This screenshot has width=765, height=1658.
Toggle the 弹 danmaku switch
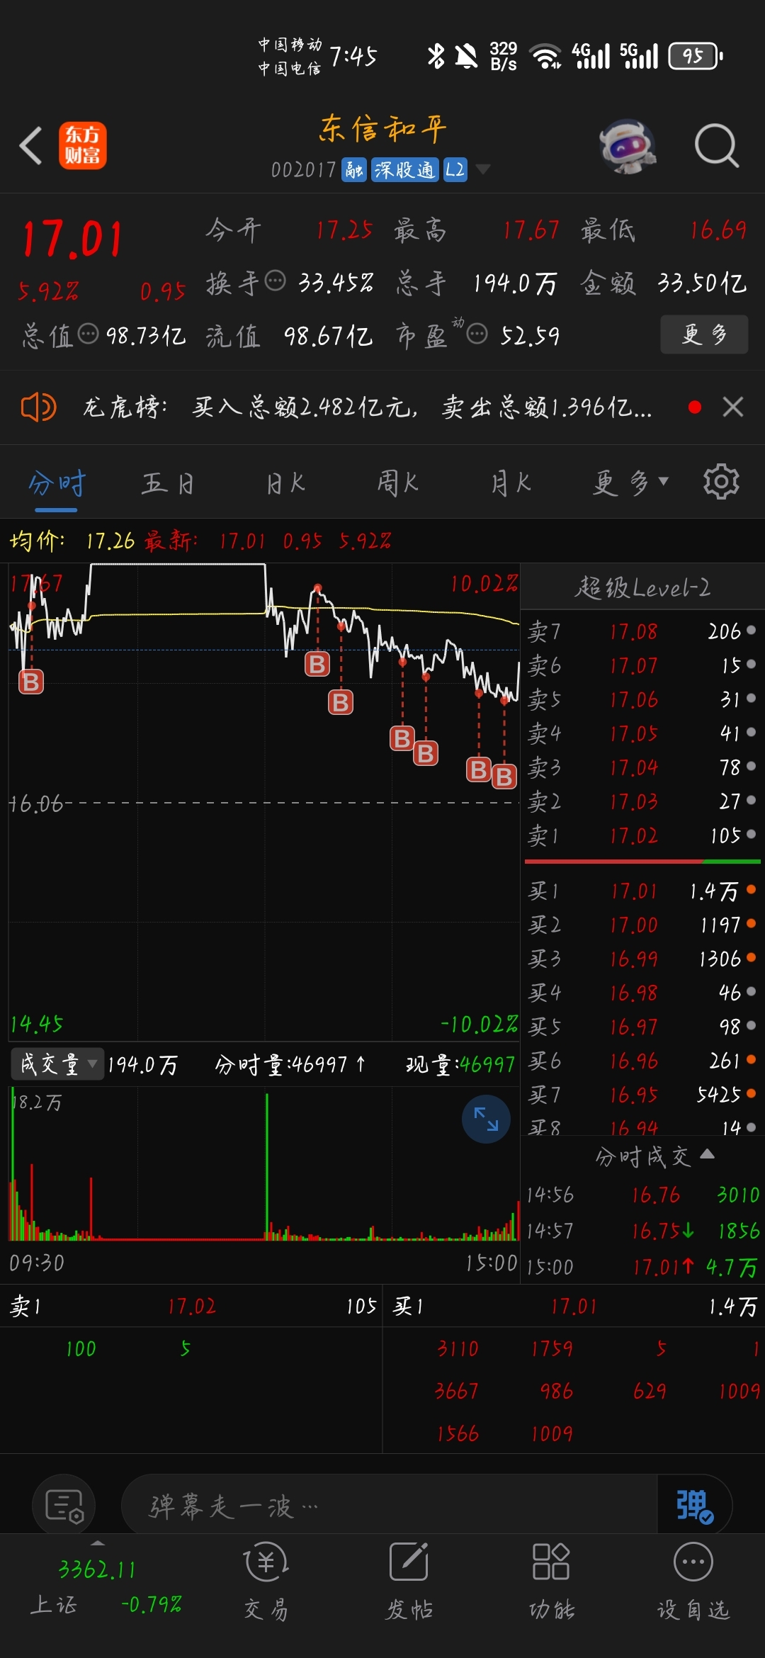click(x=694, y=1506)
